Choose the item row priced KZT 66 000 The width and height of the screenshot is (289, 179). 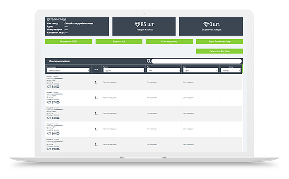point(144,129)
